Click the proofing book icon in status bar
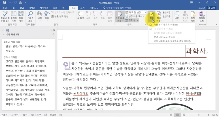 coord(46,115)
